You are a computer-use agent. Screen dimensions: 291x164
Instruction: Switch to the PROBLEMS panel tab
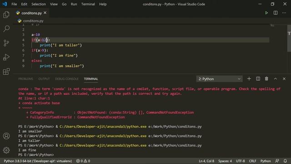pyautogui.click(x=25, y=79)
